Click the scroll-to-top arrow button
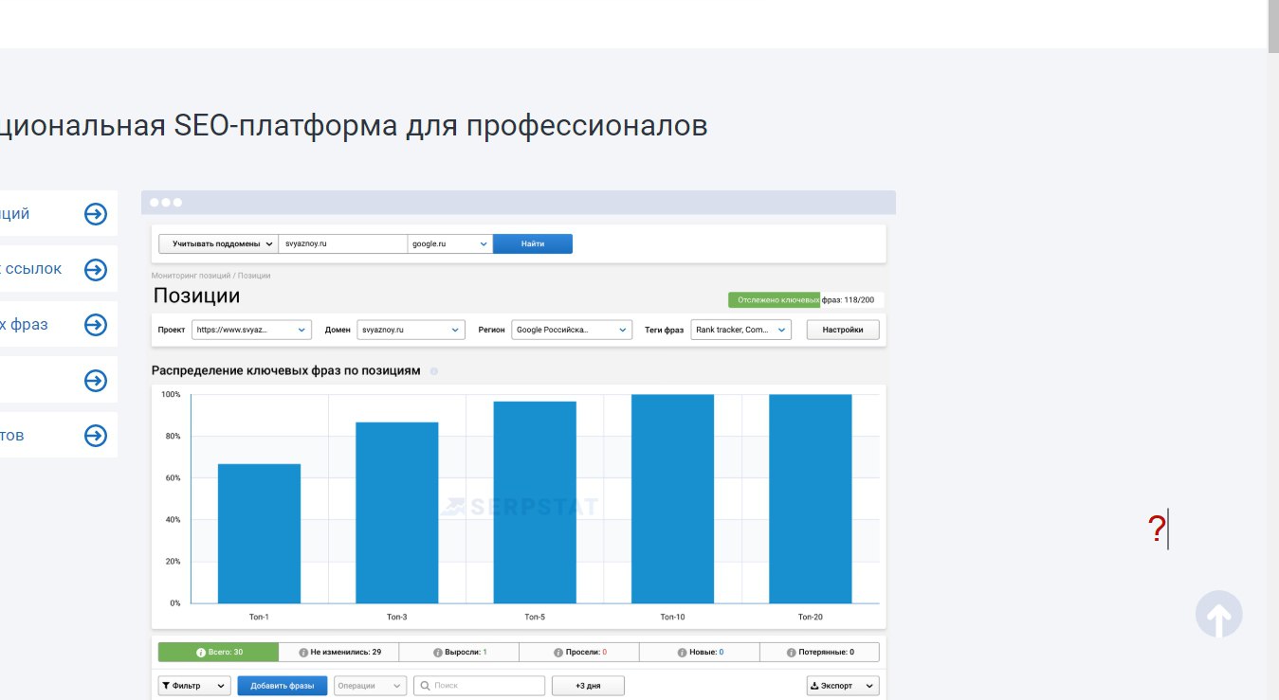 (1218, 615)
